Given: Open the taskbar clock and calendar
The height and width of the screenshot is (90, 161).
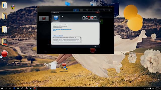Looking at the screenshot, I should pos(157,88).
